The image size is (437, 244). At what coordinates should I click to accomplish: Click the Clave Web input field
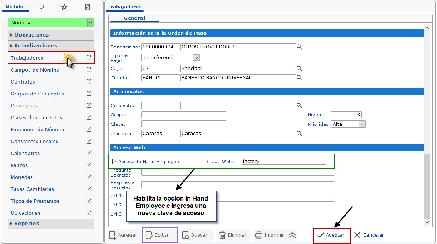point(284,162)
